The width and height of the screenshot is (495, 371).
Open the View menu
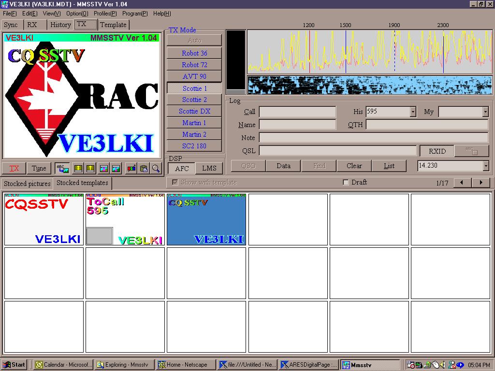(52, 14)
